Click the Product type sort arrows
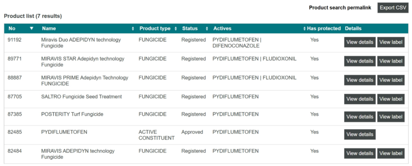The image size is (412, 166). (175, 29)
